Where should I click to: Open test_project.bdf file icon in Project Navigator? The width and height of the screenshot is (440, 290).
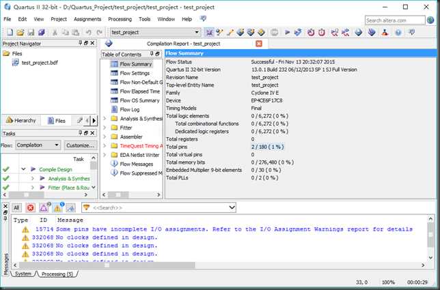click(x=15, y=63)
